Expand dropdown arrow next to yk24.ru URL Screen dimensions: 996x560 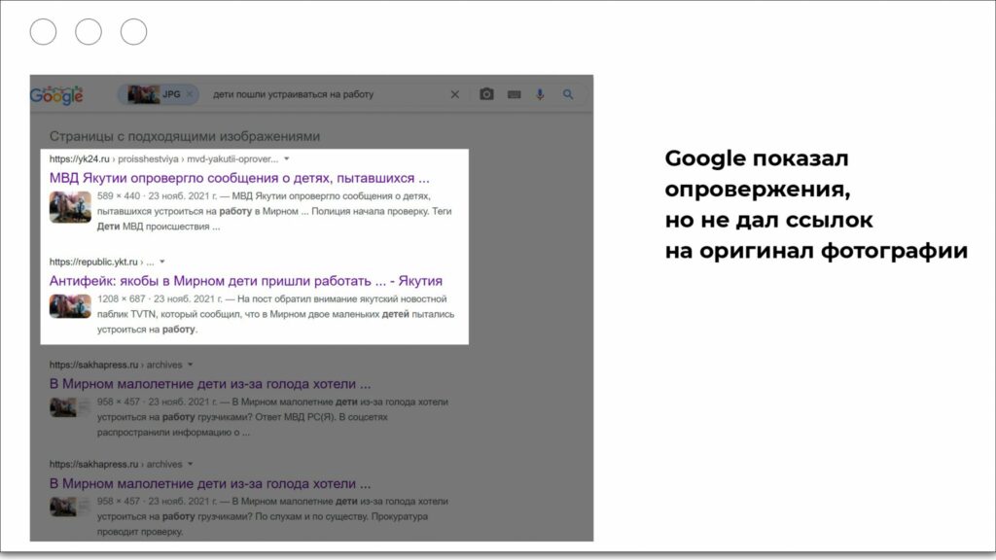287,158
